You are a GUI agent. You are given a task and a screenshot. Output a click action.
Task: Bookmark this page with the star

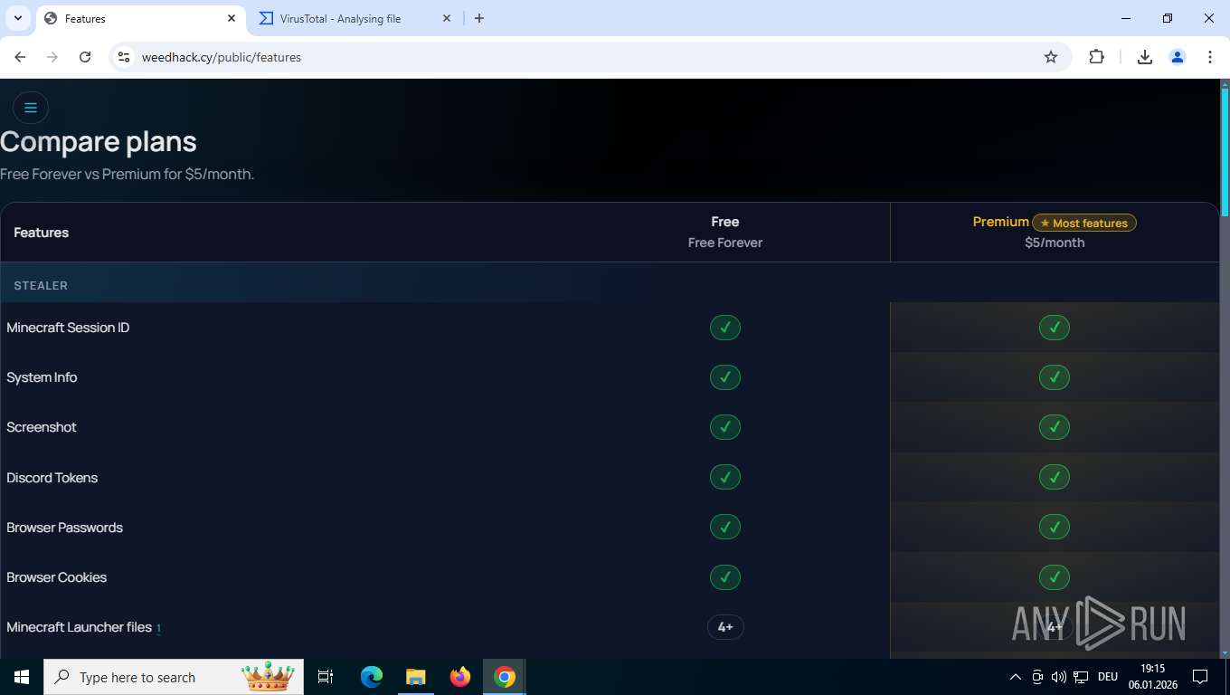coord(1051,57)
